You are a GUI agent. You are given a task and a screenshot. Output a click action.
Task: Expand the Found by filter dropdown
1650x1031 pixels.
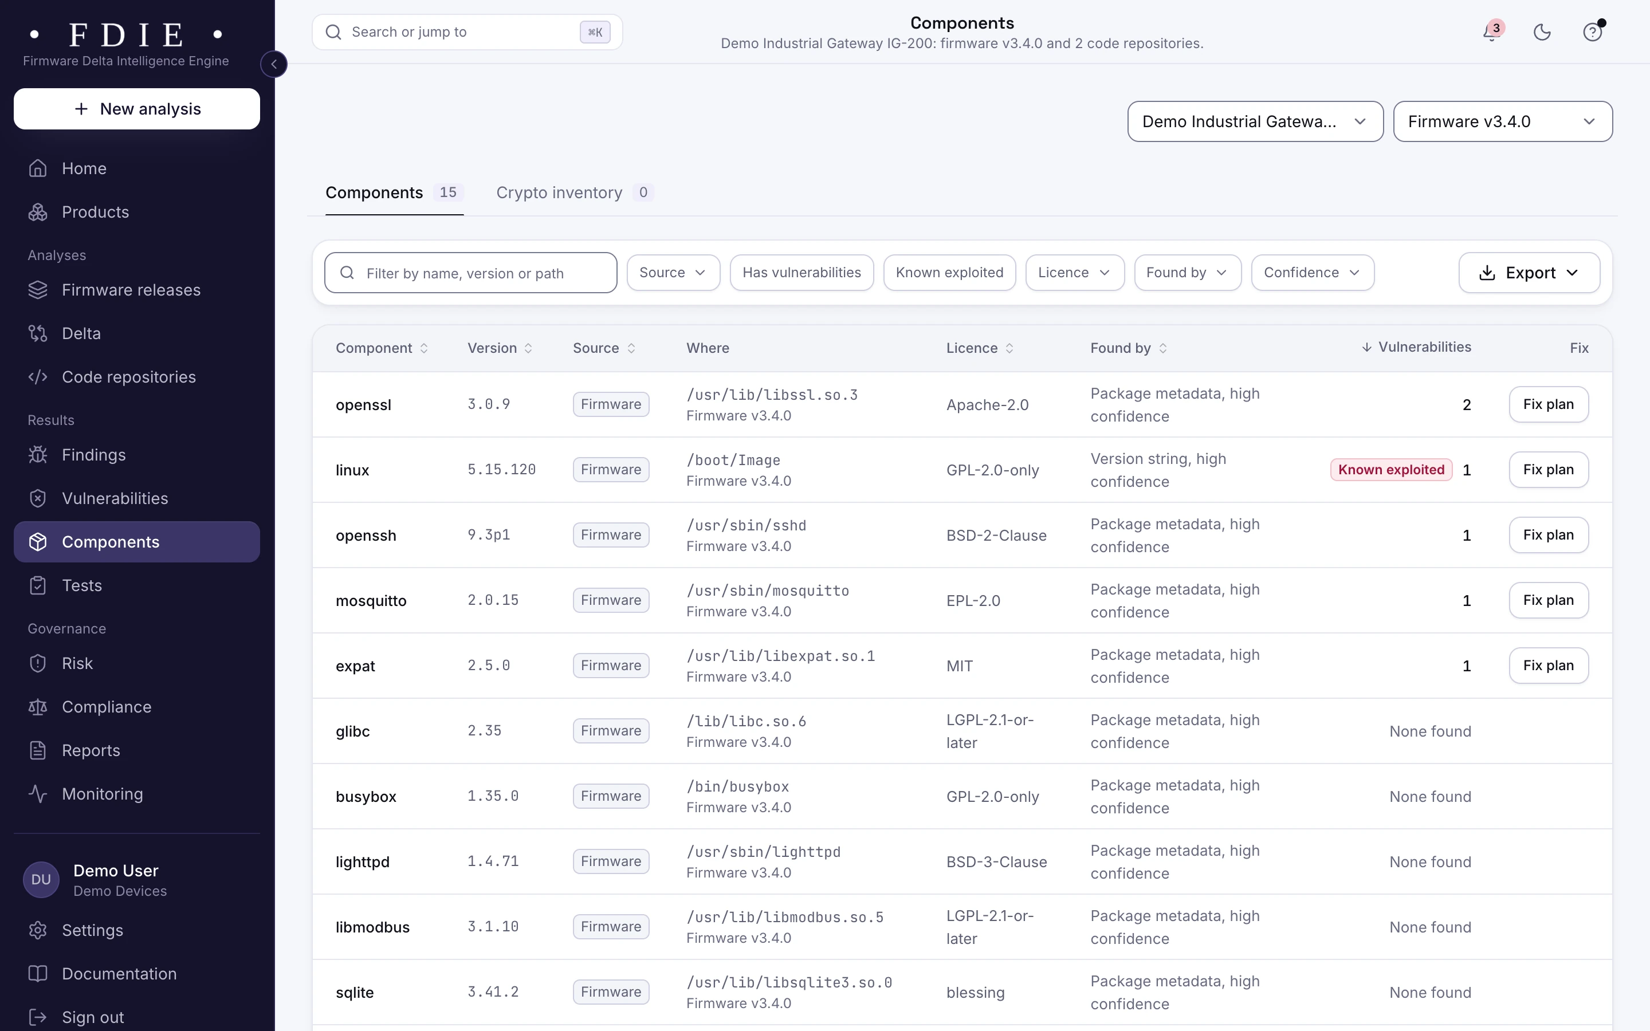pyautogui.click(x=1188, y=273)
